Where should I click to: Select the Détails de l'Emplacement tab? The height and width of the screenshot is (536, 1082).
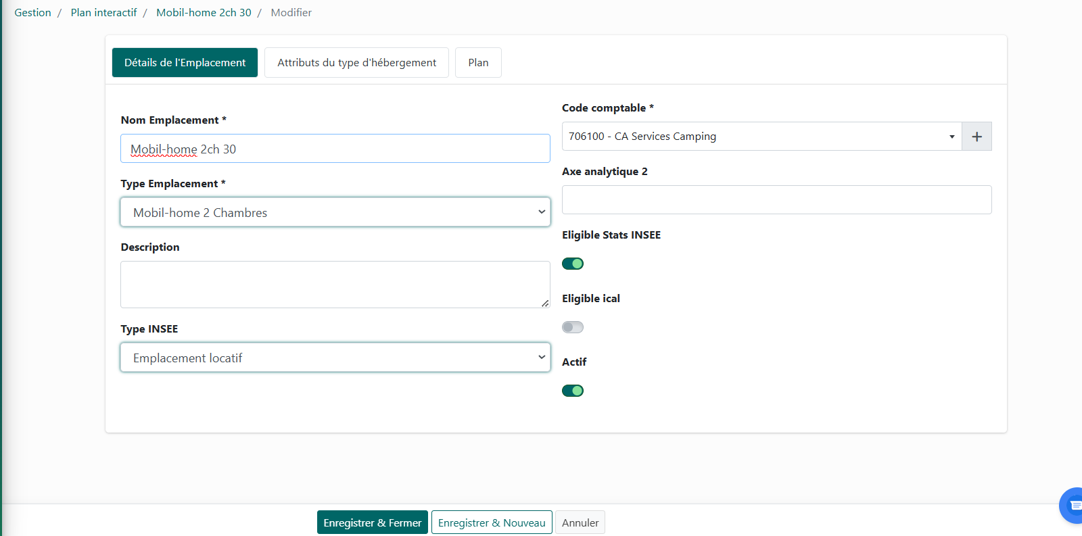(185, 63)
